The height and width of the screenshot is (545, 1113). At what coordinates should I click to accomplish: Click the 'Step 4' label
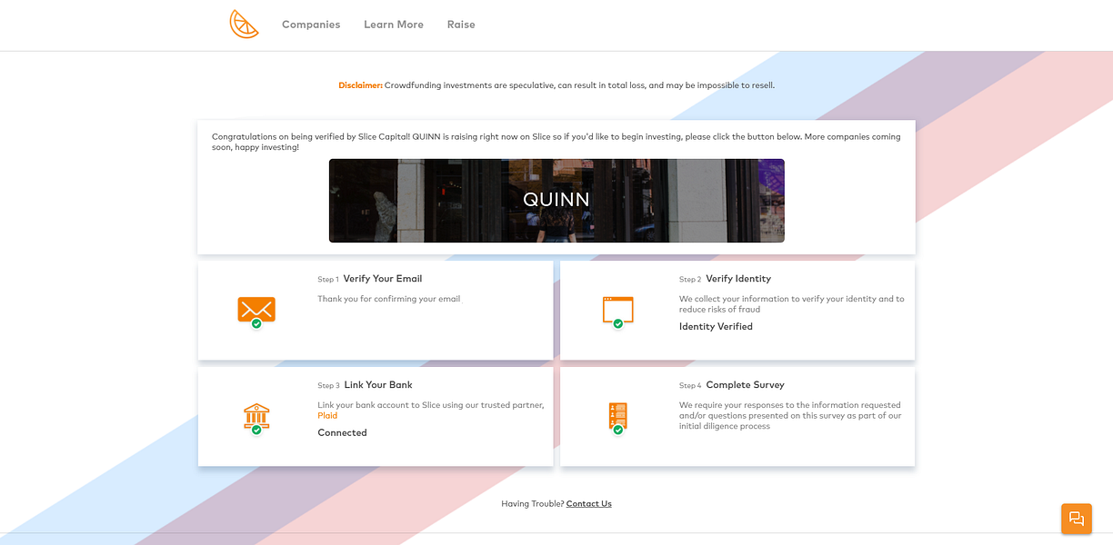[x=690, y=386]
